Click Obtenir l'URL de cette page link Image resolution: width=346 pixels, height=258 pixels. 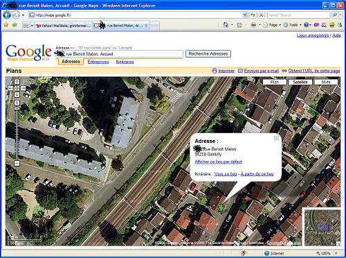coord(314,71)
